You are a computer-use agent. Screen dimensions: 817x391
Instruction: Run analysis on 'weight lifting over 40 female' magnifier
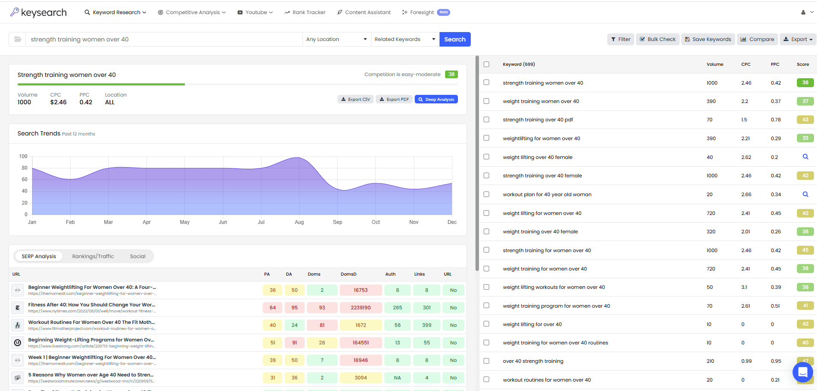(806, 157)
